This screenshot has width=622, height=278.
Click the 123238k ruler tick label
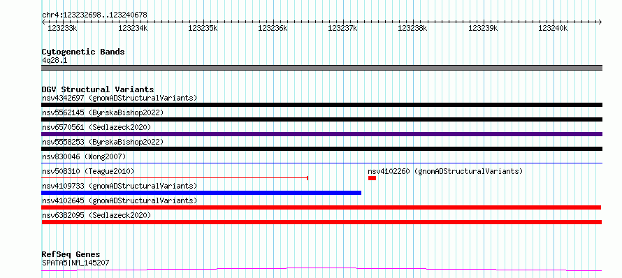pos(412,28)
